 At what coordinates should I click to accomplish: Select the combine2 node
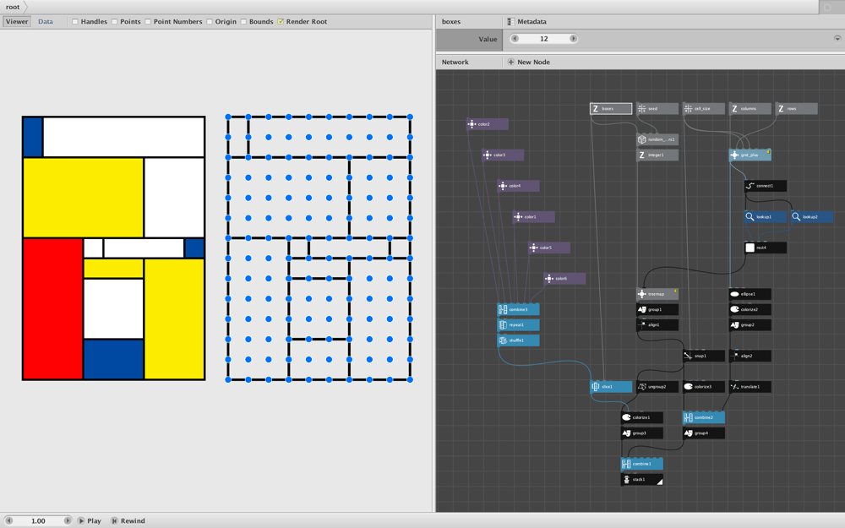(703, 417)
